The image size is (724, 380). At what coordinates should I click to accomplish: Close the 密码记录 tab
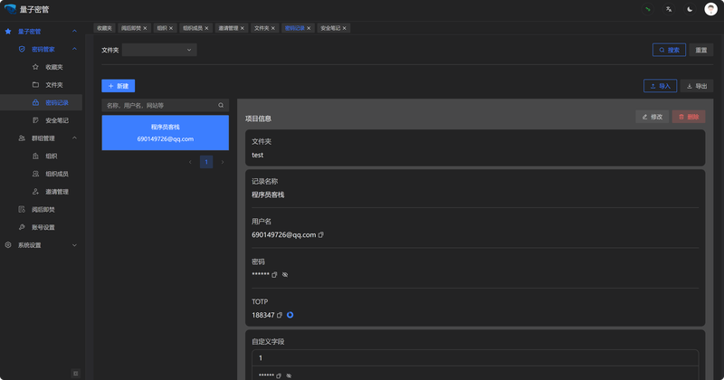point(309,28)
